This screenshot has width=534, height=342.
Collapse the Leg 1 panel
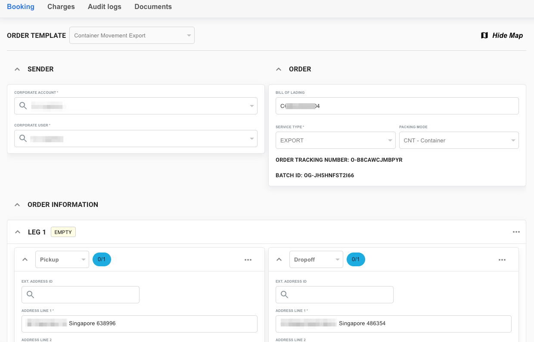tap(18, 232)
